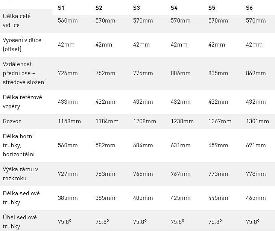This screenshot has width=275, height=231.
Task: Click the 1158mm wheelbase value
Action: [x=69, y=121]
